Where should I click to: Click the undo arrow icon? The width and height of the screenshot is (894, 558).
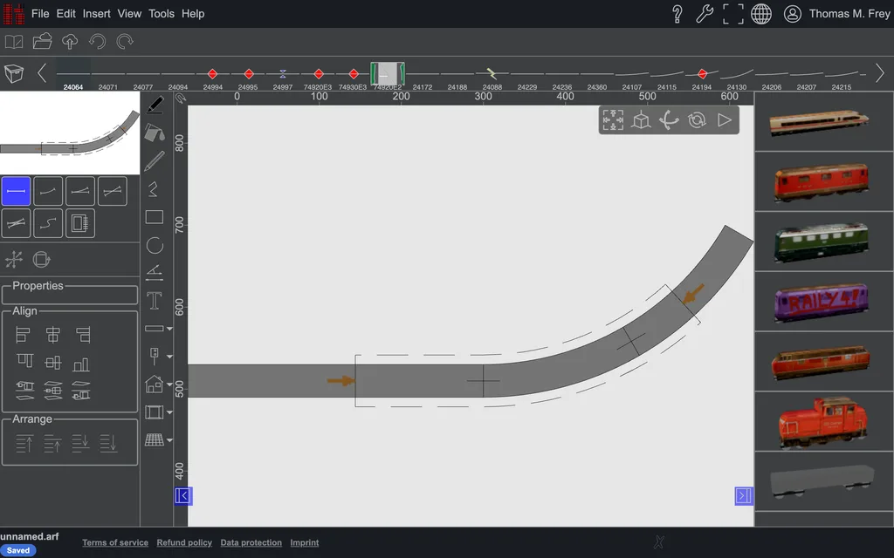click(x=98, y=42)
